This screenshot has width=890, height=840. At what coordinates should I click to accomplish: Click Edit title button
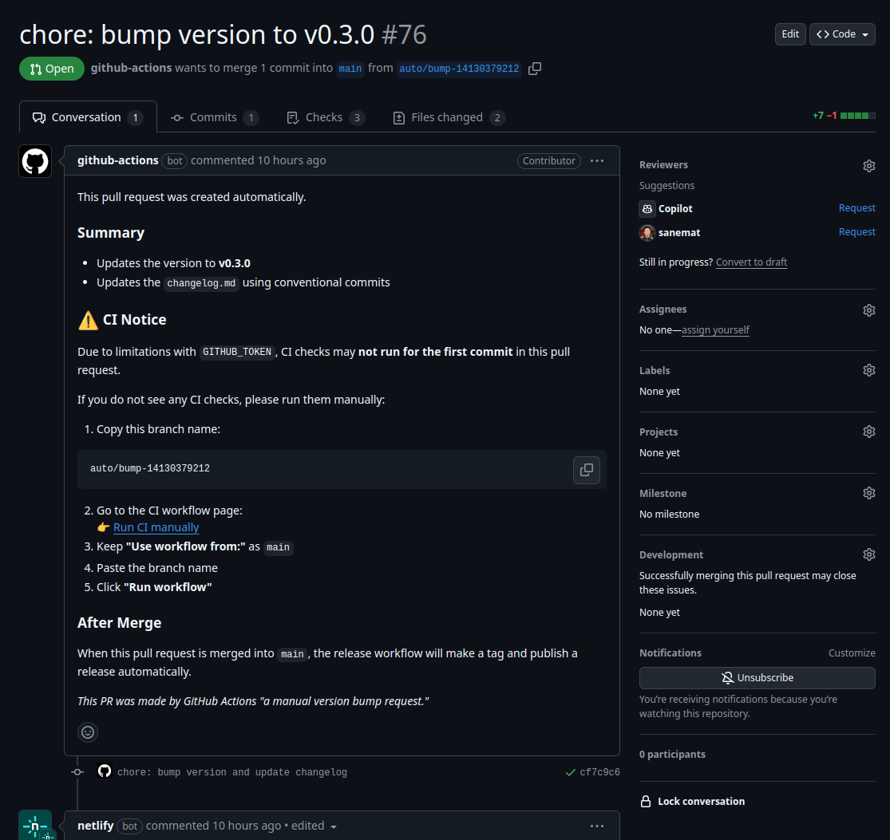(x=790, y=34)
